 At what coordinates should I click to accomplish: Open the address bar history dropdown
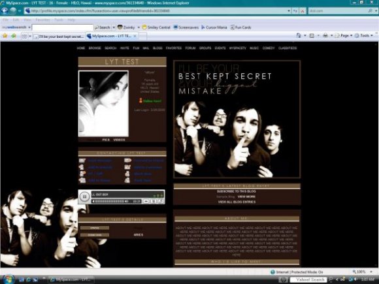288,11
